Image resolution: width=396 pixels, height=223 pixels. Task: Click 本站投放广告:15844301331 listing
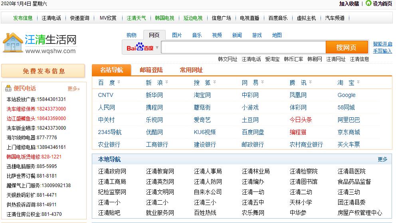point(36,99)
